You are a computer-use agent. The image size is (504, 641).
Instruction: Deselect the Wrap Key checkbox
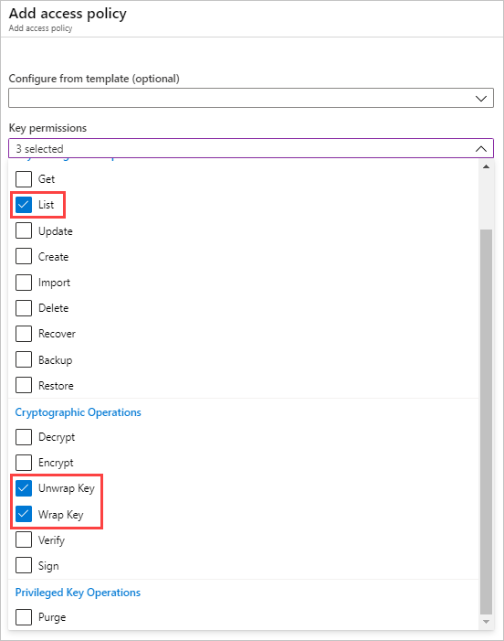24,514
